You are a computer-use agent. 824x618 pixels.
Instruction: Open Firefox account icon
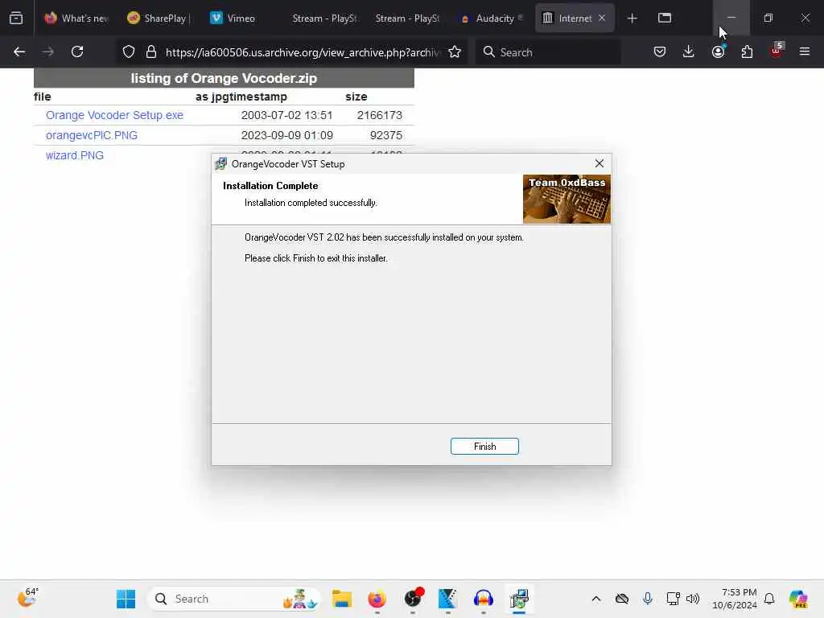coord(718,51)
